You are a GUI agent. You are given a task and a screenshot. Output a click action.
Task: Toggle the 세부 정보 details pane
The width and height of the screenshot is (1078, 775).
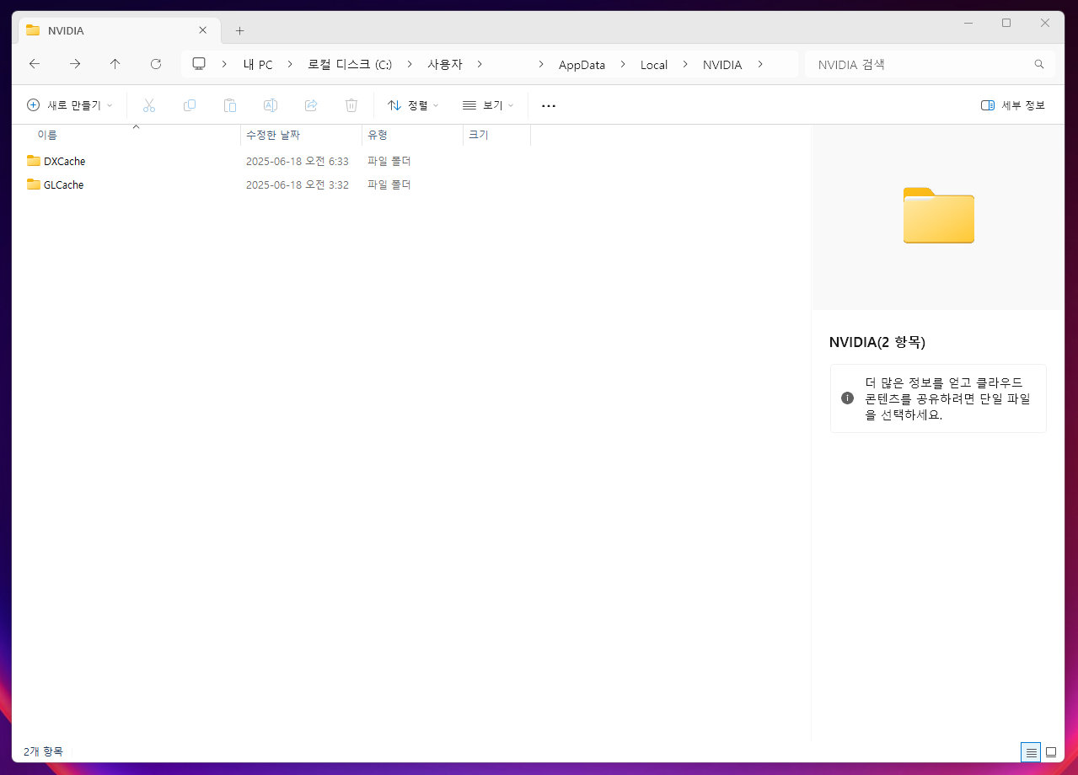(x=1013, y=105)
